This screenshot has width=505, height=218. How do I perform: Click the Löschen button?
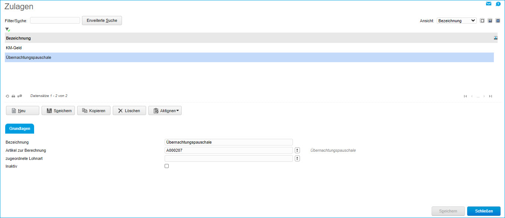tap(129, 111)
